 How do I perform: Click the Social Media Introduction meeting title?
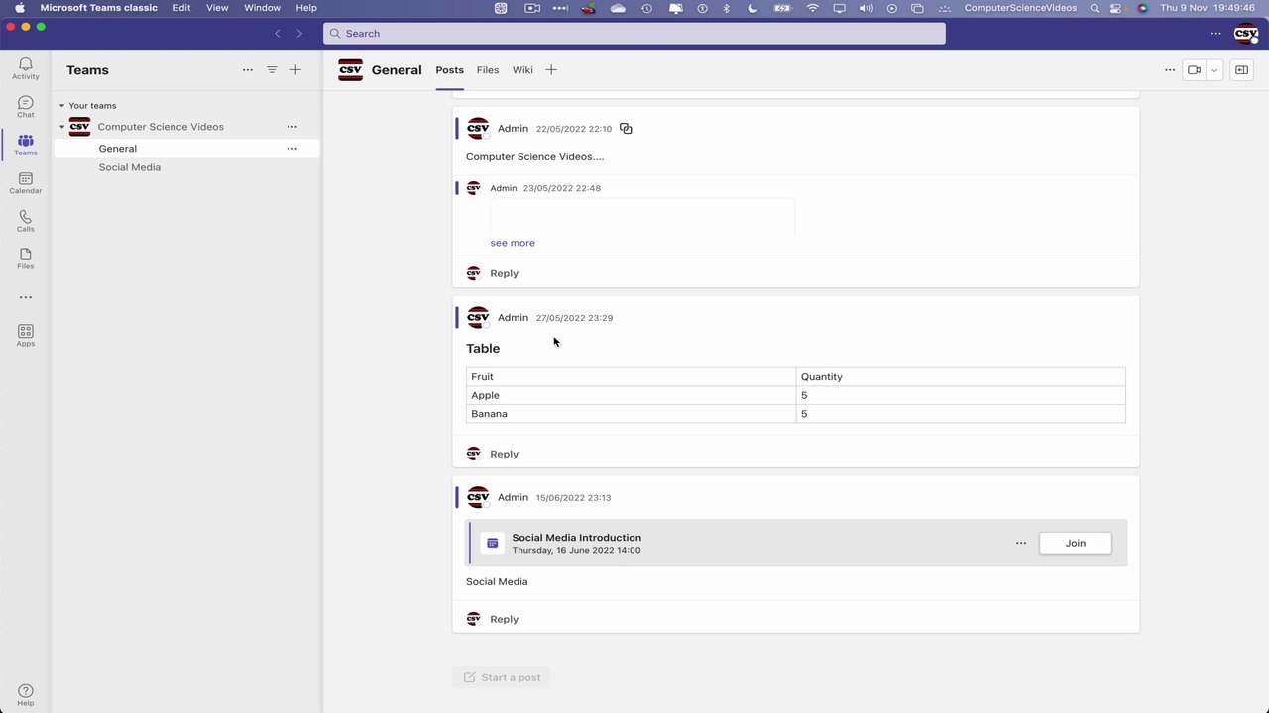(x=577, y=538)
